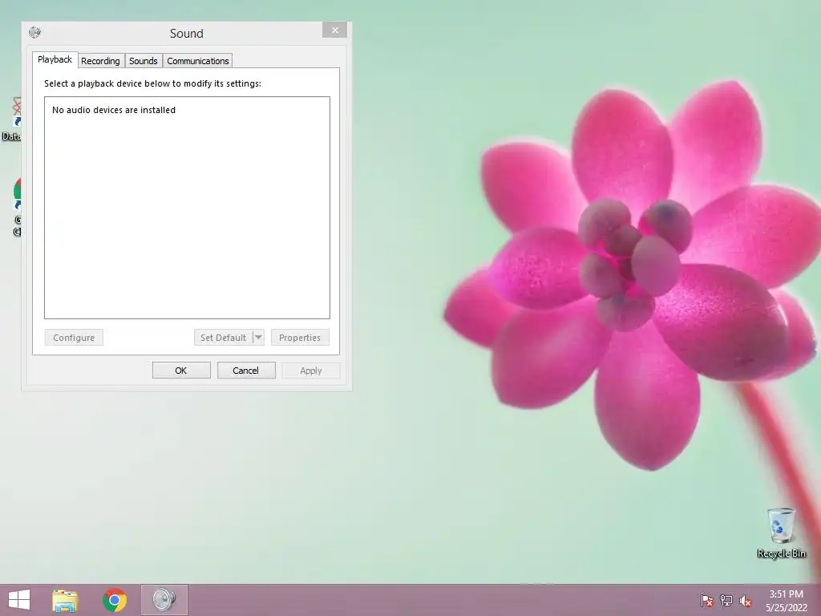Click the 'Select a playback device' instruction text
Viewport: 821px width, 616px height.
(152, 83)
